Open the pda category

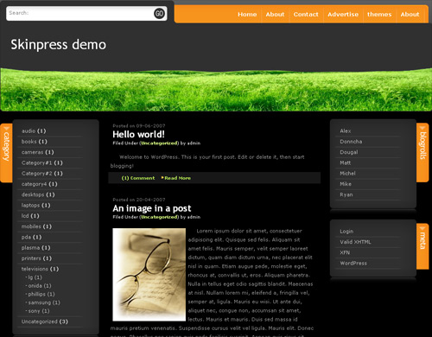click(26, 238)
